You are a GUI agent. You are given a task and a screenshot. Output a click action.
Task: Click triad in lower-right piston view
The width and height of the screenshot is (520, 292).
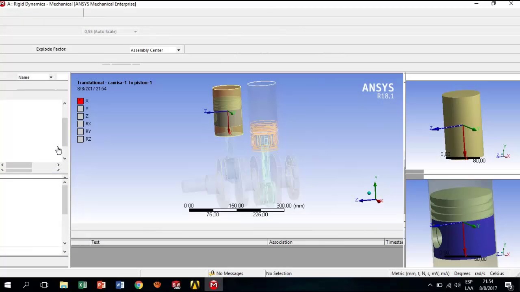click(x=503, y=251)
